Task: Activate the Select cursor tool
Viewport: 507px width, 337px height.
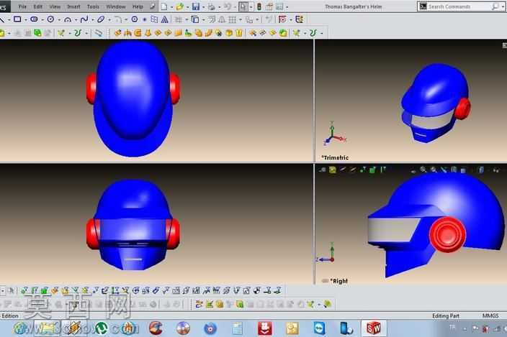Action: point(243,6)
